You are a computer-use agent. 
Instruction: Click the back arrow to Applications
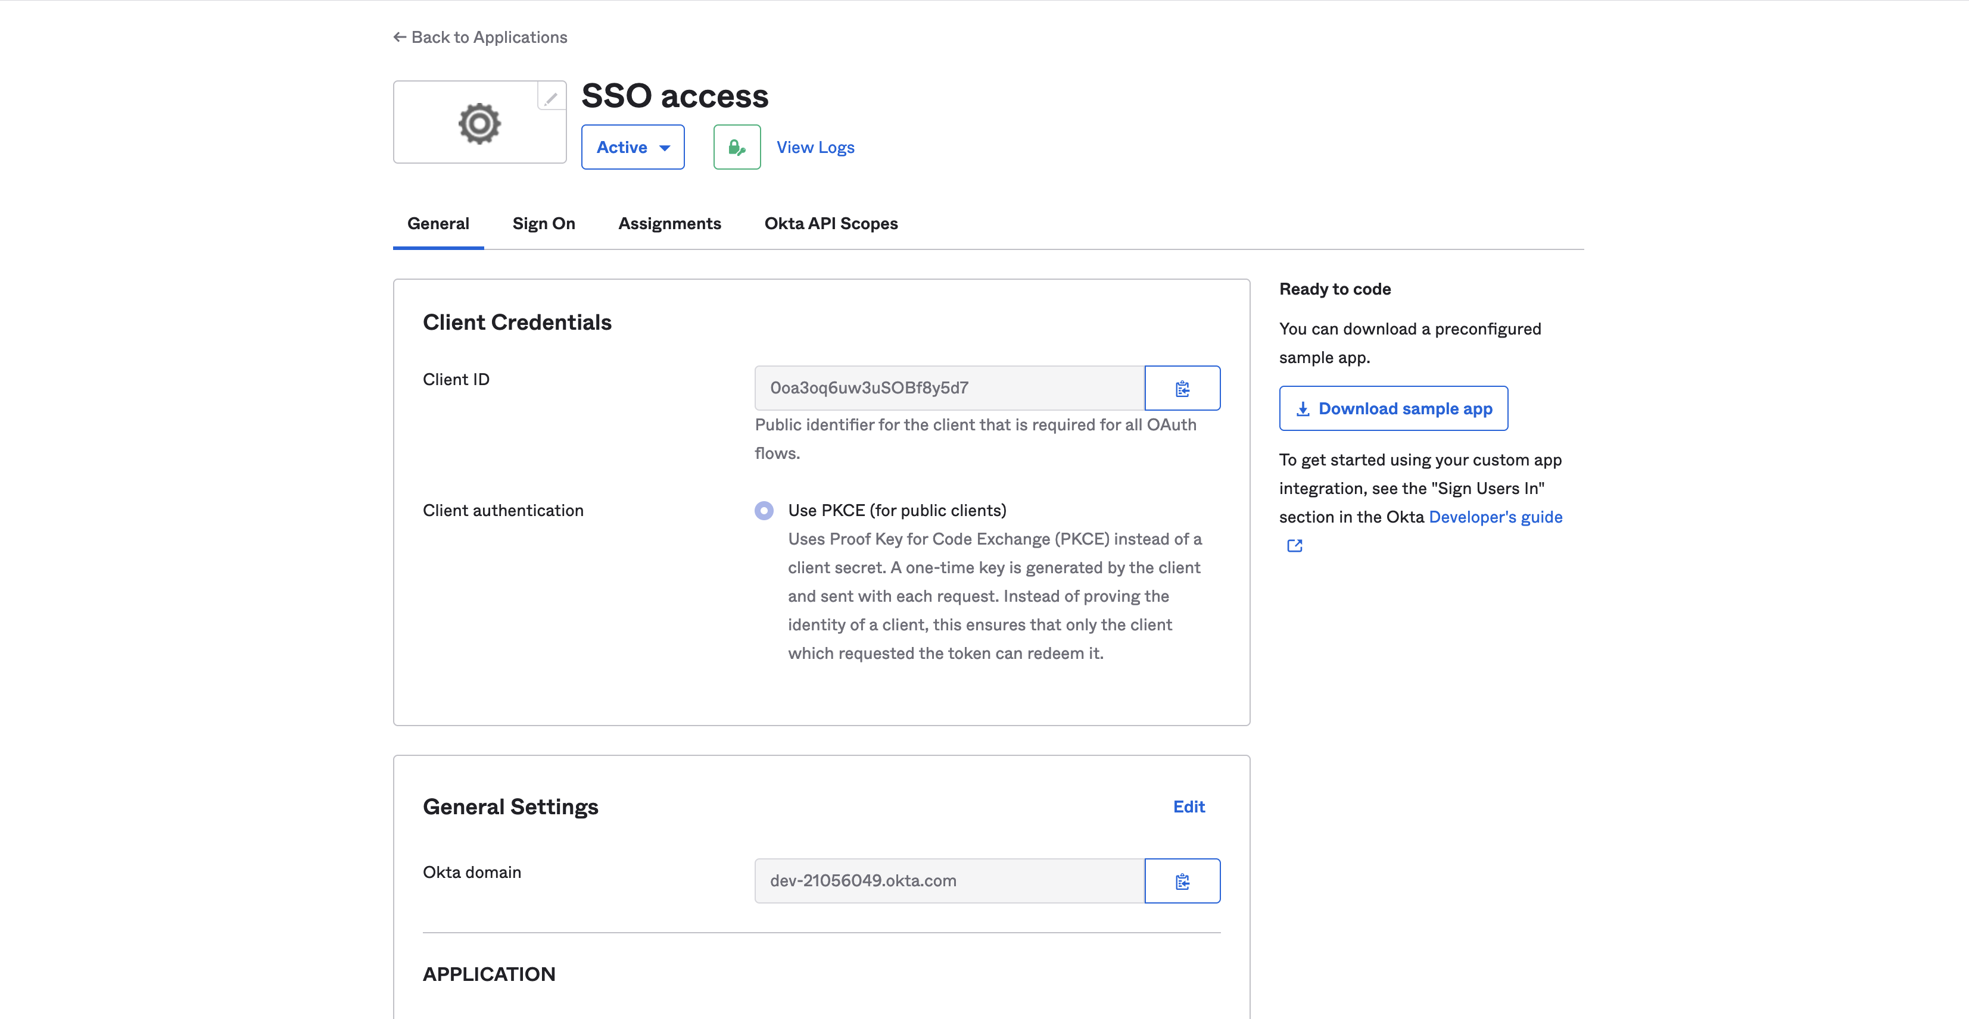(399, 37)
